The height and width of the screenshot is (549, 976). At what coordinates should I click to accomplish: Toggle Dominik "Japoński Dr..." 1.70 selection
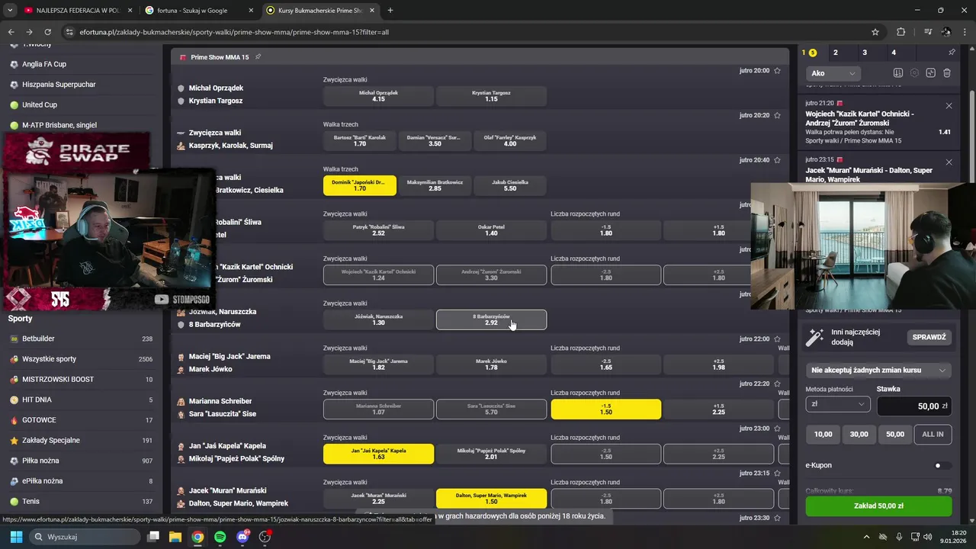[360, 185]
